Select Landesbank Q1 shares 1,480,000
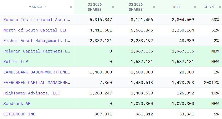 tap(101, 72)
